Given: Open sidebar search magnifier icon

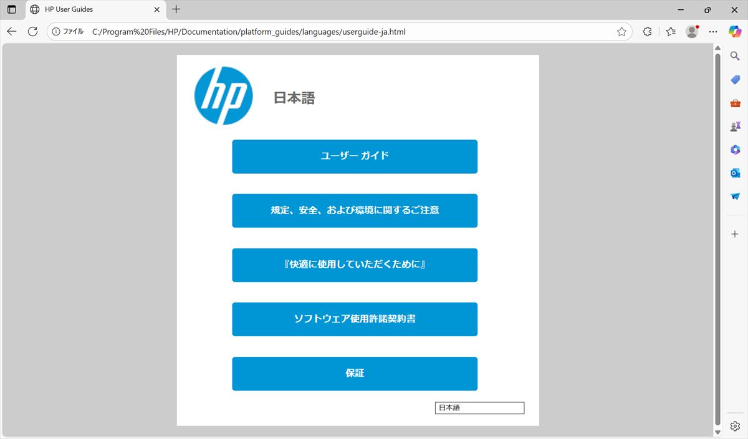Looking at the screenshot, I should 735,57.
